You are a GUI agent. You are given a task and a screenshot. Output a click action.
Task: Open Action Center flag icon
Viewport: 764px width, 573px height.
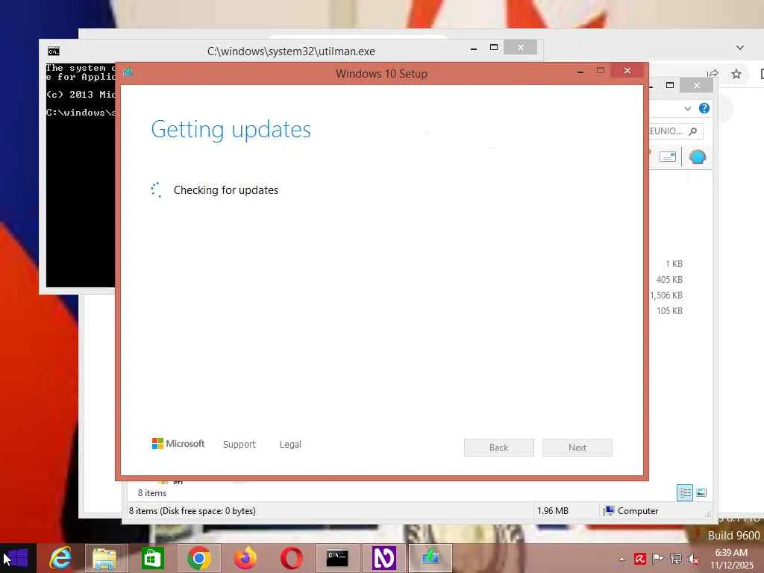point(658,559)
